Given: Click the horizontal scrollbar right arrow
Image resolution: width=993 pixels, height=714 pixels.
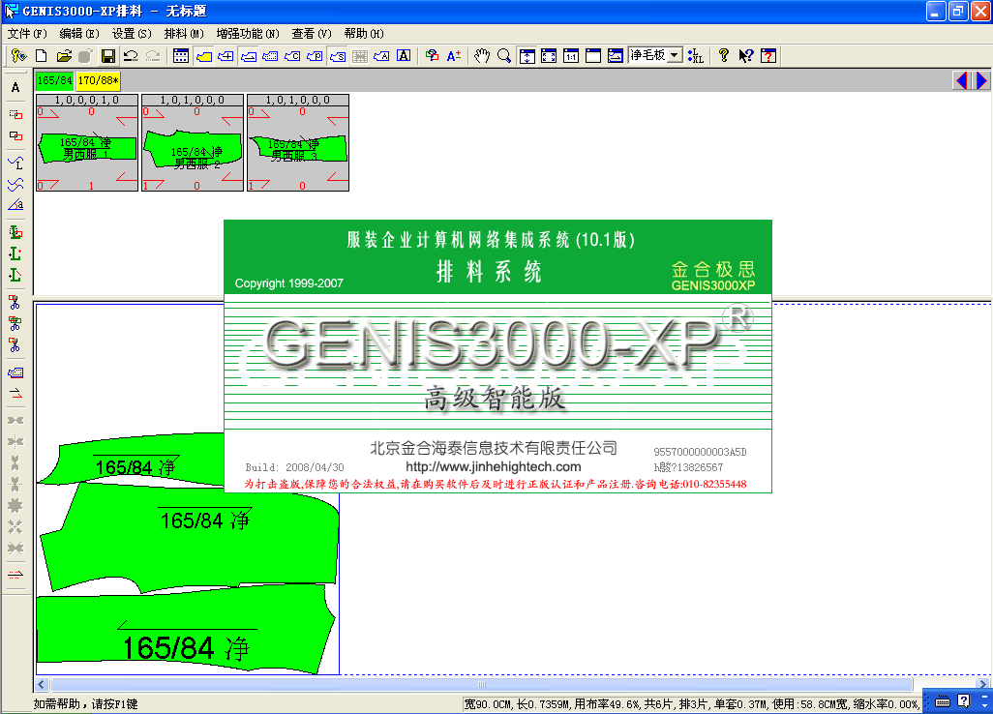Looking at the screenshot, I should coord(983,684).
